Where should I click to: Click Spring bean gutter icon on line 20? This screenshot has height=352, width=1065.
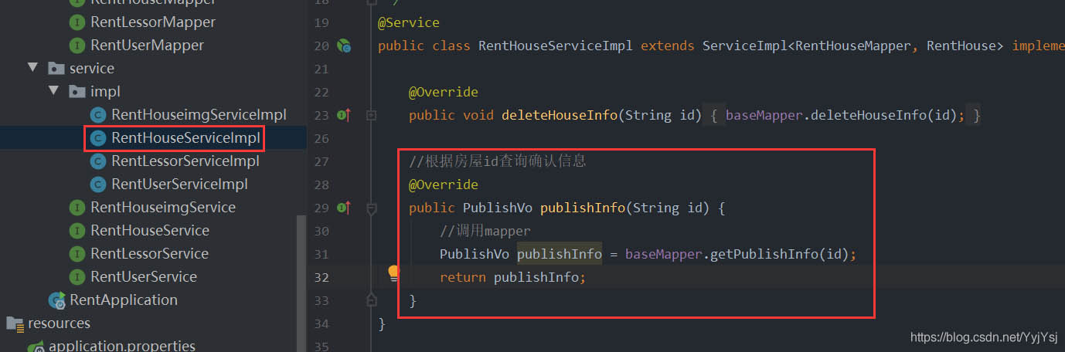click(344, 46)
